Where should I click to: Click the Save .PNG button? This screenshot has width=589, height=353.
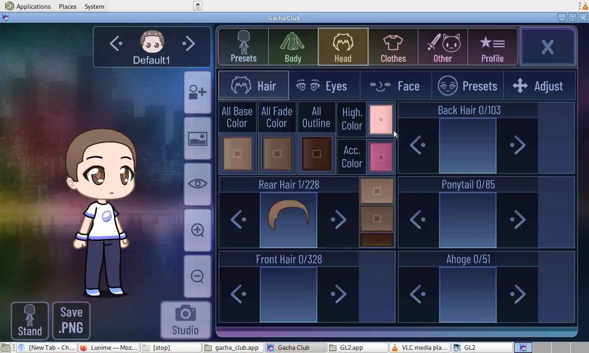[x=71, y=320]
